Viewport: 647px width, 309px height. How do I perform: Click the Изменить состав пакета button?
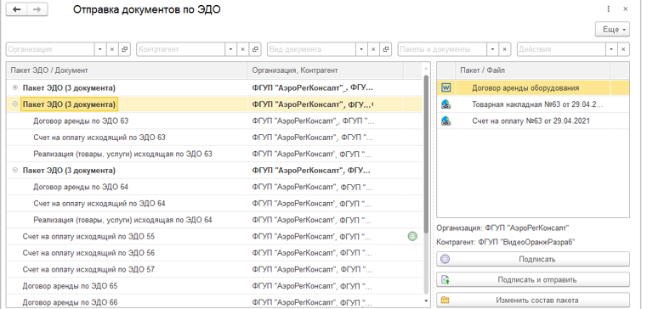point(533,301)
